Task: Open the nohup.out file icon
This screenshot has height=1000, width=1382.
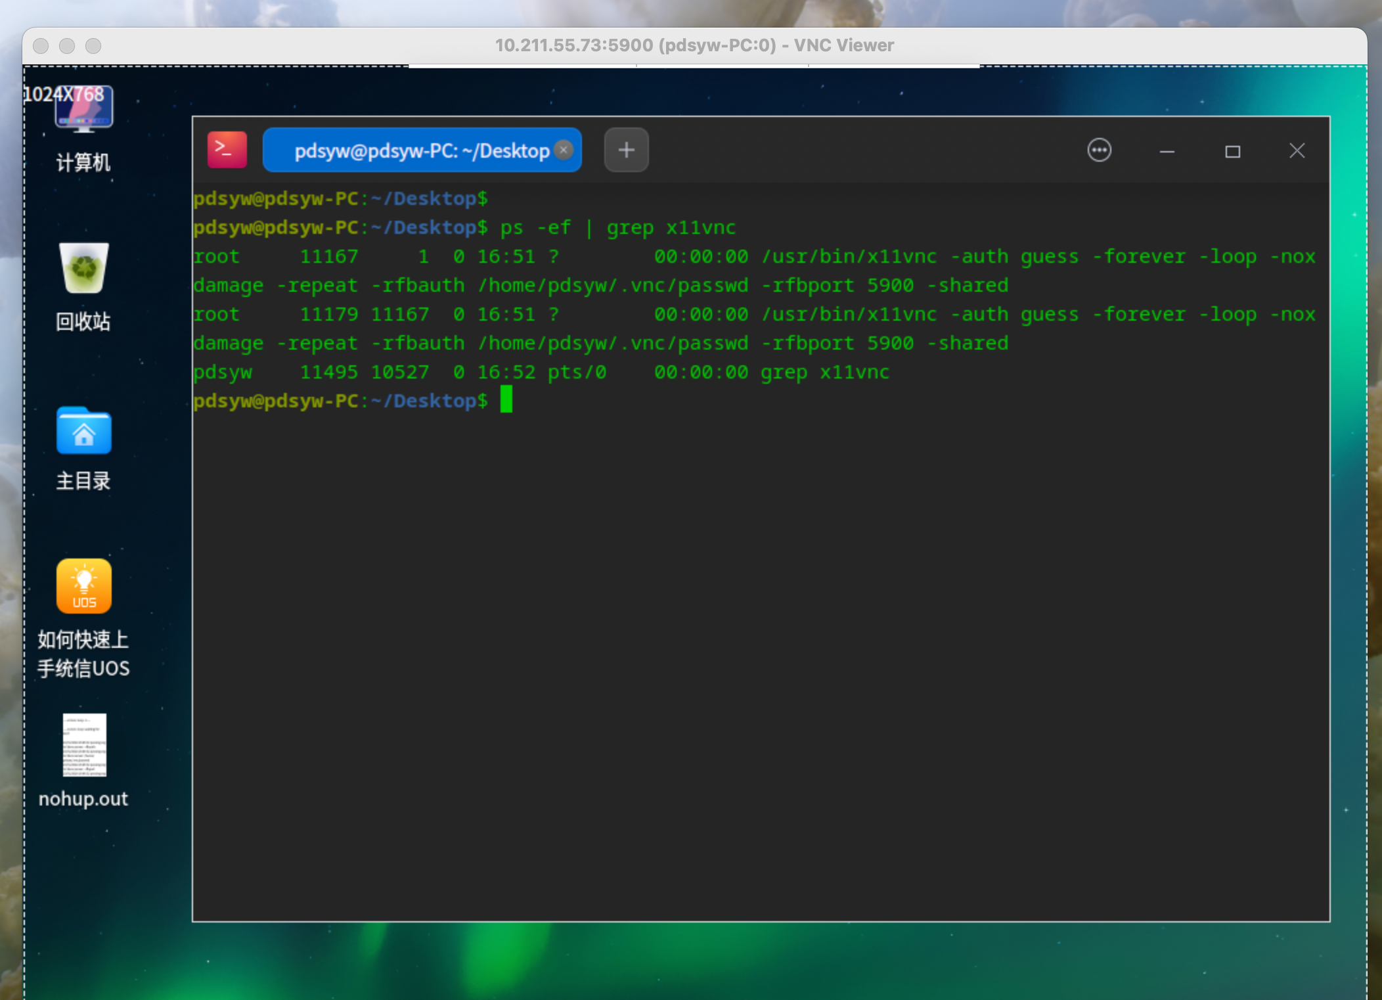Action: point(83,746)
